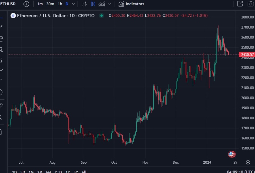Click the Nov label on time axis
Viewport: 255px width, 173px height.
(145, 162)
